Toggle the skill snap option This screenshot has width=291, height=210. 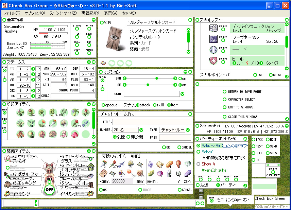(x=155, y=105)
